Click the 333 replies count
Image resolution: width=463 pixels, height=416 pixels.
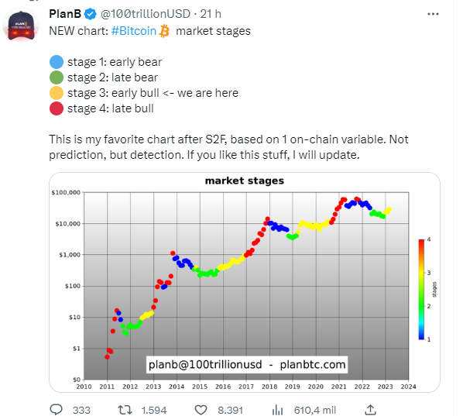[x=81, y=410]
